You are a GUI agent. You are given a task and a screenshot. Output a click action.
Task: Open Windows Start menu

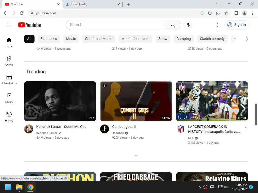tap(8, 187)
